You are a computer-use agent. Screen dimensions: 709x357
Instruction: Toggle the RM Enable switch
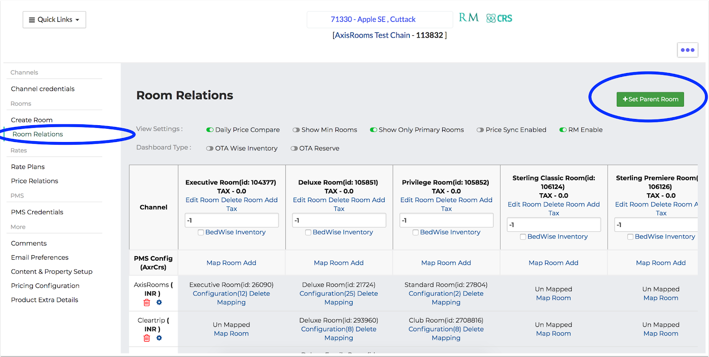coord(563,130)
